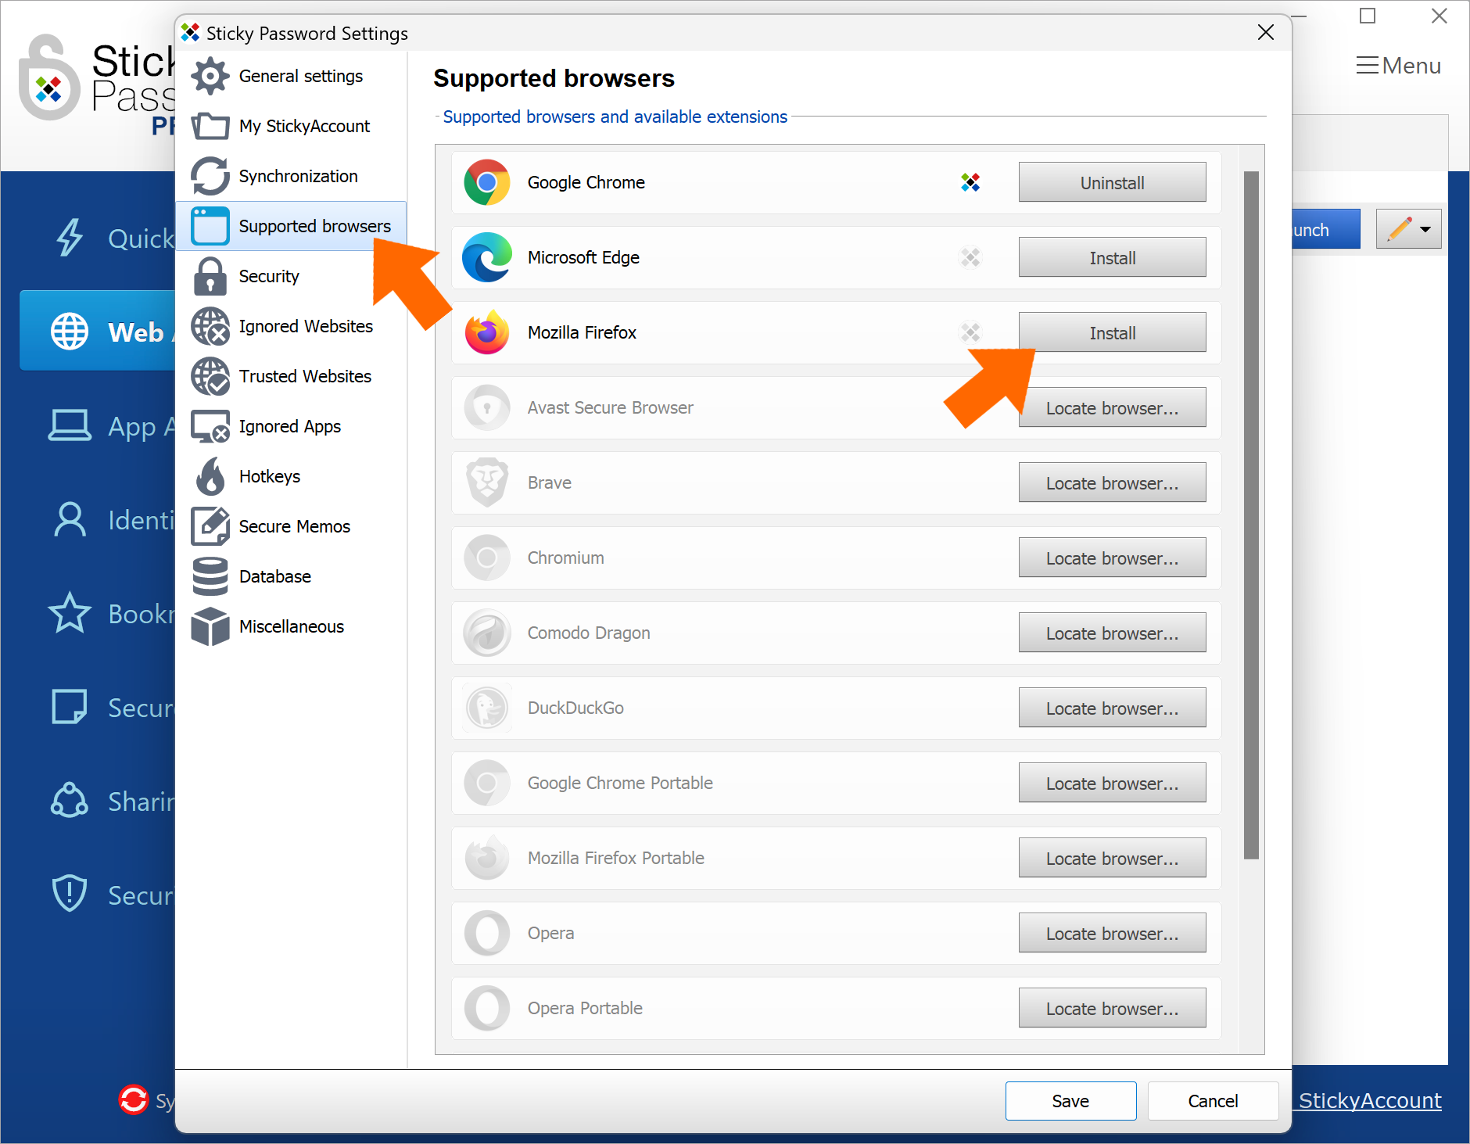
Task: Click the Brave lion icon
Action: (487, 482)
